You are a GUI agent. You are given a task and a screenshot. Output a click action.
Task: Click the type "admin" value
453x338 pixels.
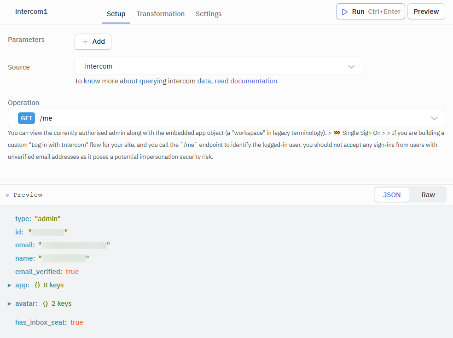tap(48, 219)
